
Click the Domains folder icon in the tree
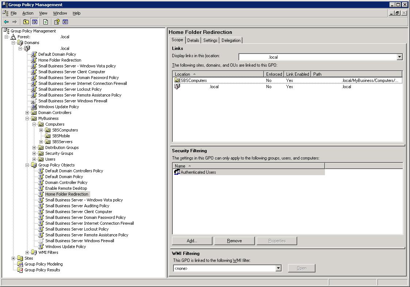pyautogui.click(x=20, y=43)
